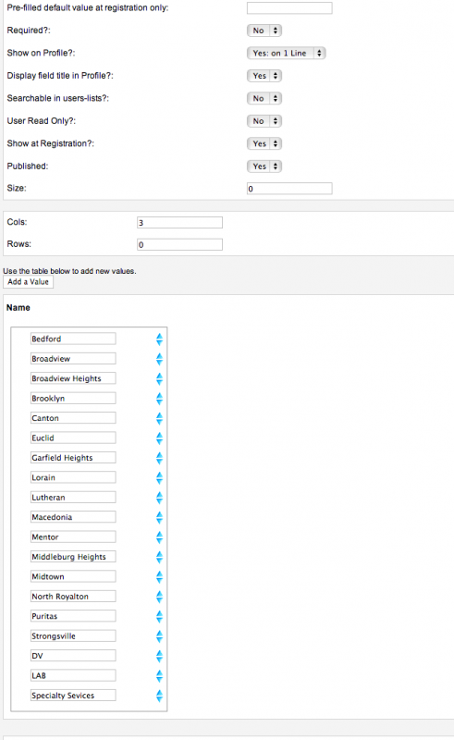Open the Show on Profile? dropdown
This screenshot has width=454, height=740.
(x=286, y=54)
